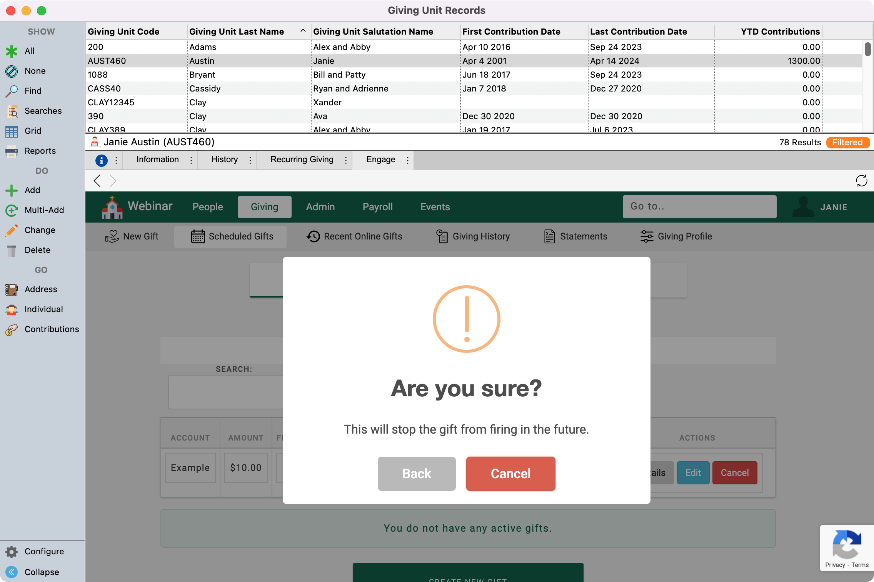Open the Recurring Giving tab options menu

click(346, 160)
